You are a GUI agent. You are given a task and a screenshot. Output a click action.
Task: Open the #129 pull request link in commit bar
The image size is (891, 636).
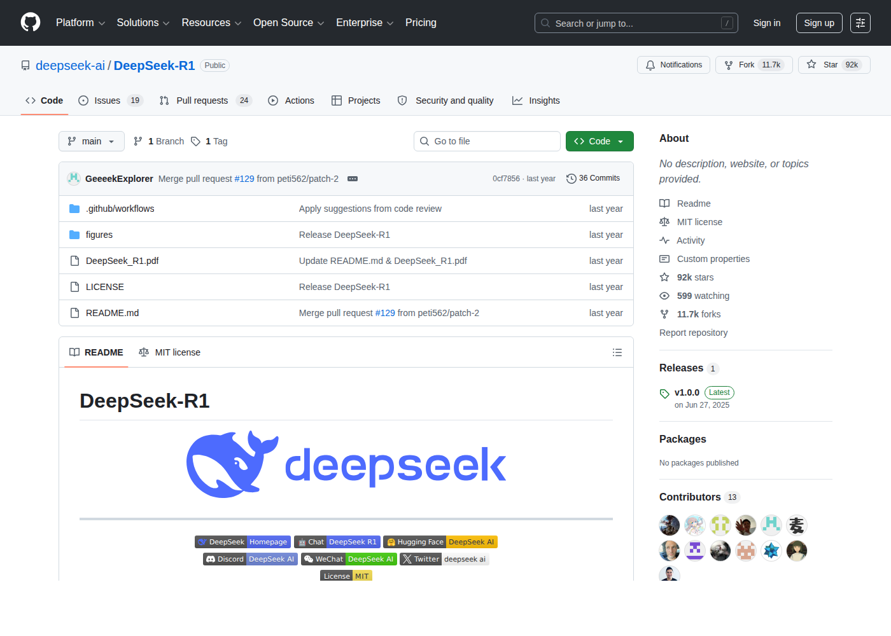244,179
